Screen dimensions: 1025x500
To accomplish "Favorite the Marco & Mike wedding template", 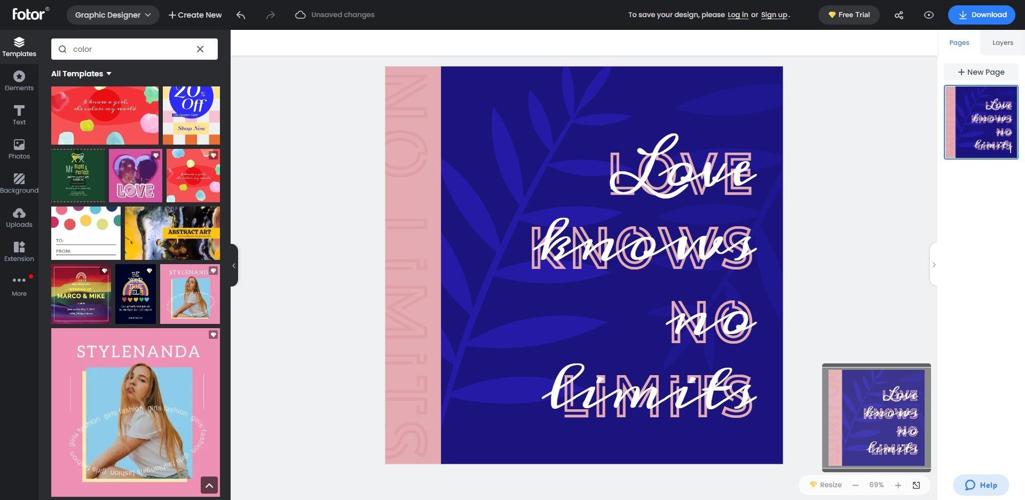I will (104, 271).
